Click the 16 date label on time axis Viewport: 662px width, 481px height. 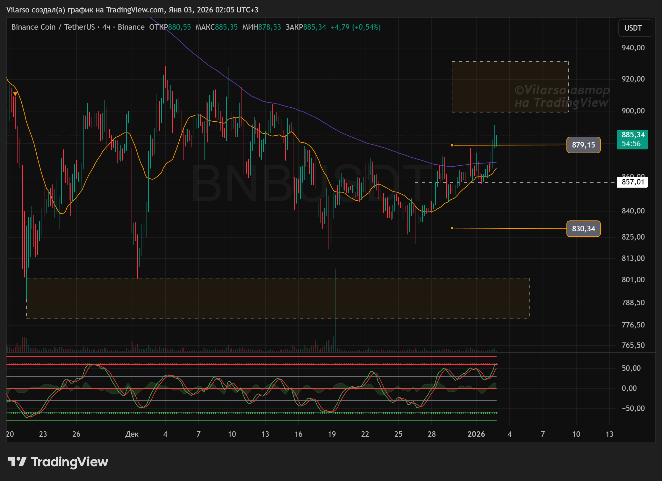[299, 434]
